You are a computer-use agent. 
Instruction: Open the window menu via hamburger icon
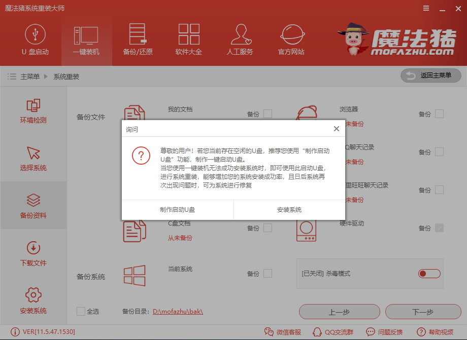pyautogui.click(x=425, y=8)
